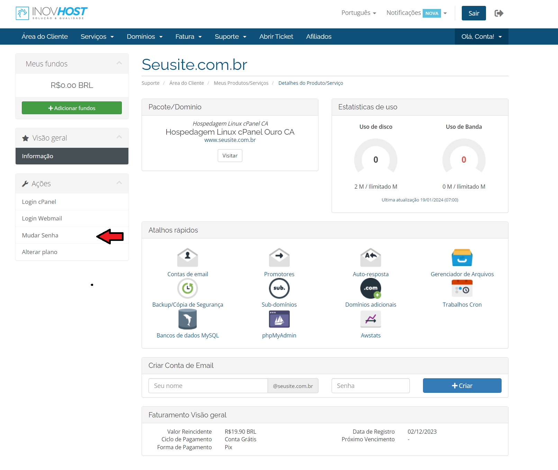This screenshot has width=558, height=470.
Task: Focus the Seu nome email field
Action: tap(208, 386)
